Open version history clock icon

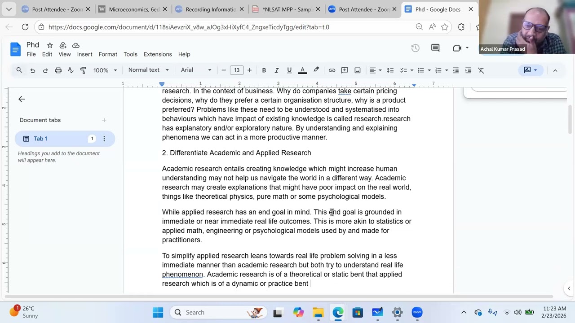click(x=415, y=48)
